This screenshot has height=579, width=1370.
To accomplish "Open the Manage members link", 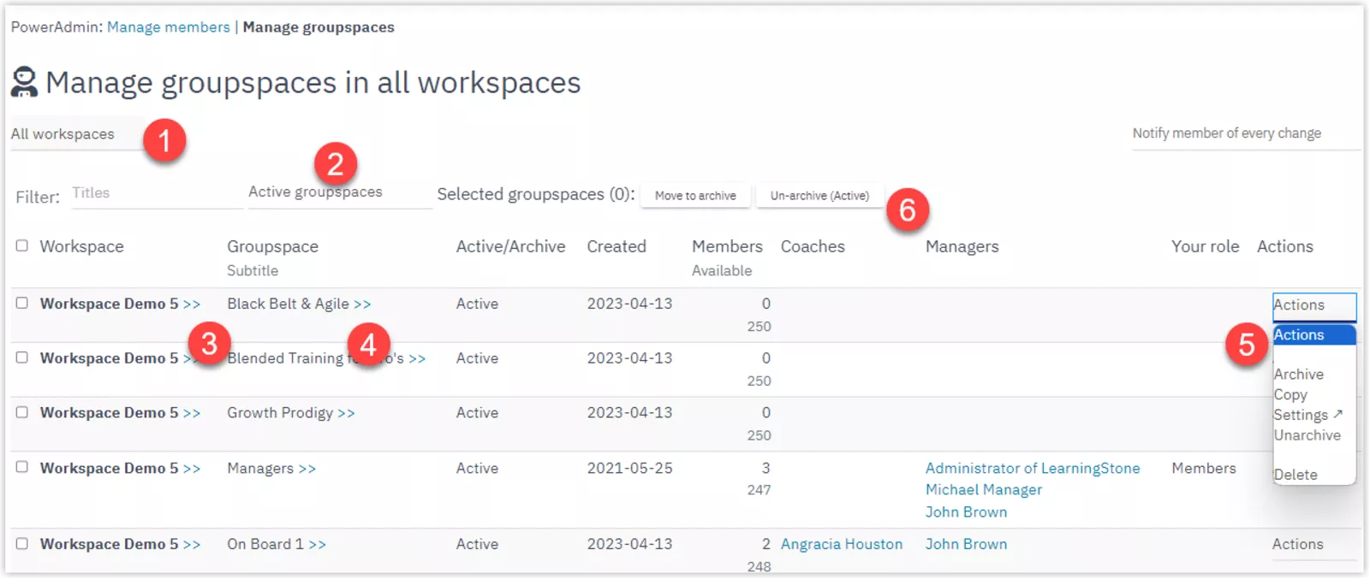I will 168,27.
